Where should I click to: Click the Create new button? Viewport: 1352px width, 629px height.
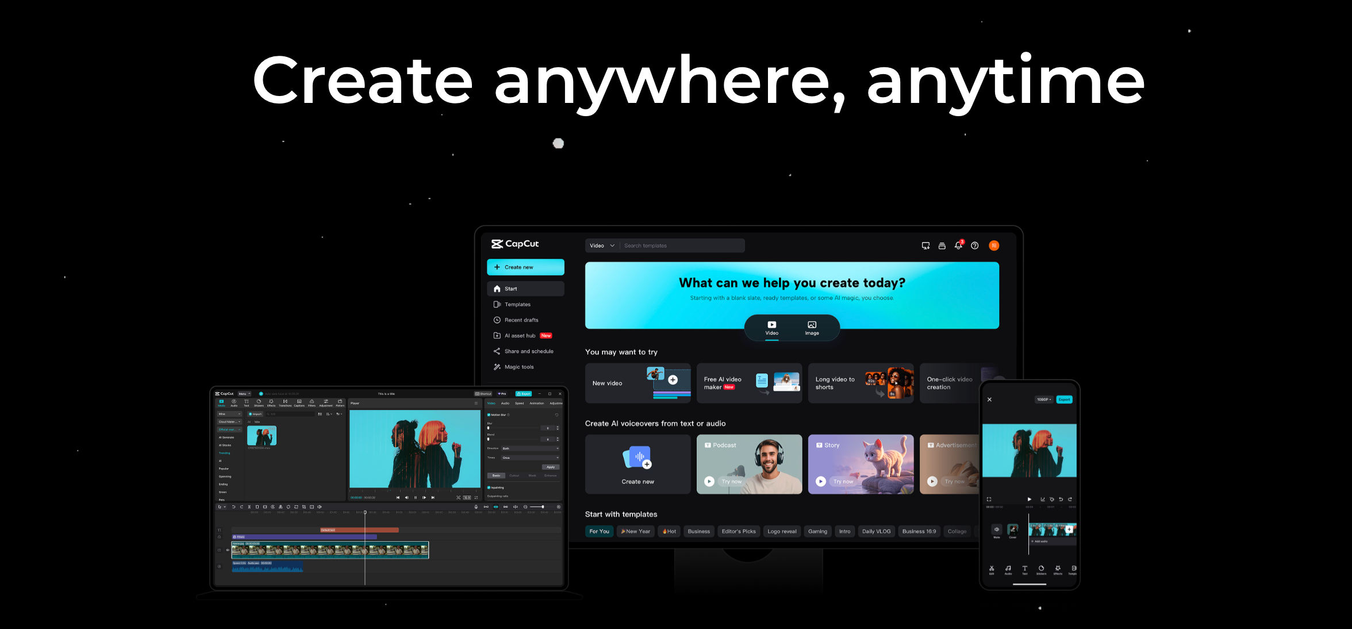point(525,267)
